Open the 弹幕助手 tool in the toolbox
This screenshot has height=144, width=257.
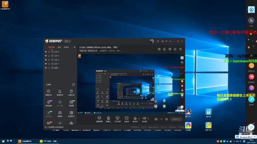click(x=49, y=92)
